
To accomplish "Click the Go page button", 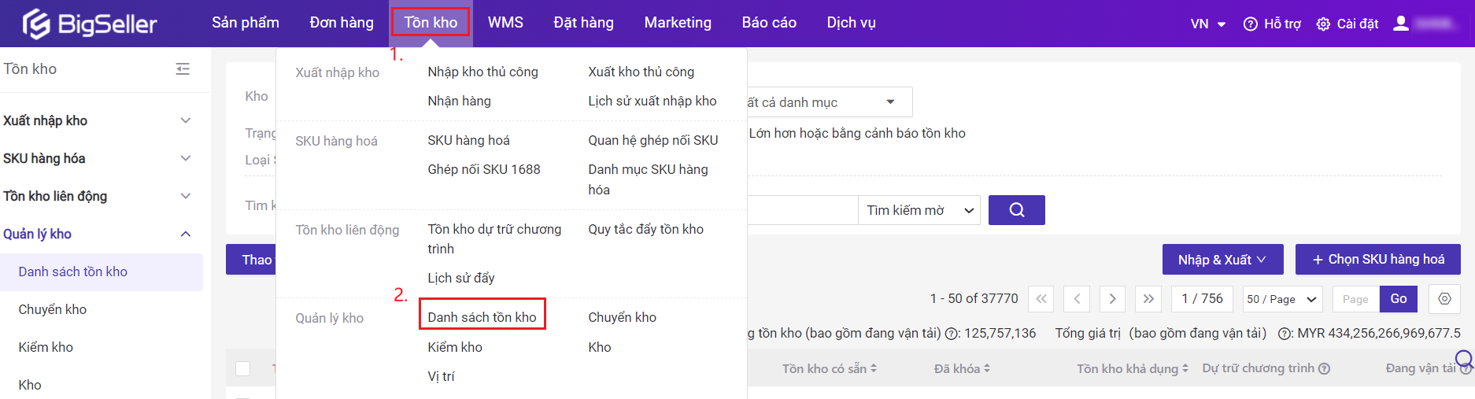I will point(1399,299).
